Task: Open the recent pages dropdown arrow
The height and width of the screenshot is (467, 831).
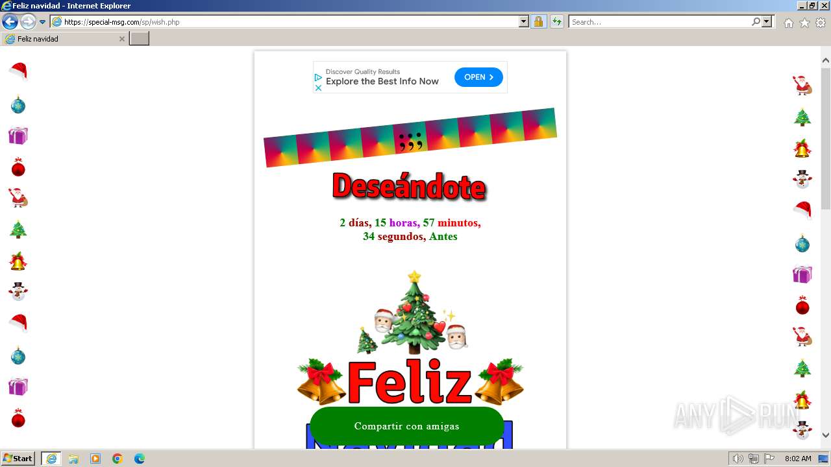Action: click(43, 22)
